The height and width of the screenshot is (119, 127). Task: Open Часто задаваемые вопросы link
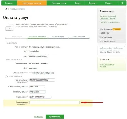107,65
